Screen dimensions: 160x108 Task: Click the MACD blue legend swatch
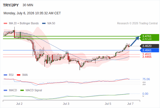coord(5,90)
